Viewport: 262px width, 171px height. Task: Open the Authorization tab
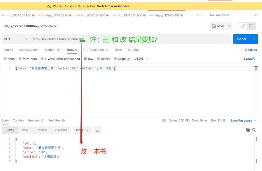[x=28, y=50]
